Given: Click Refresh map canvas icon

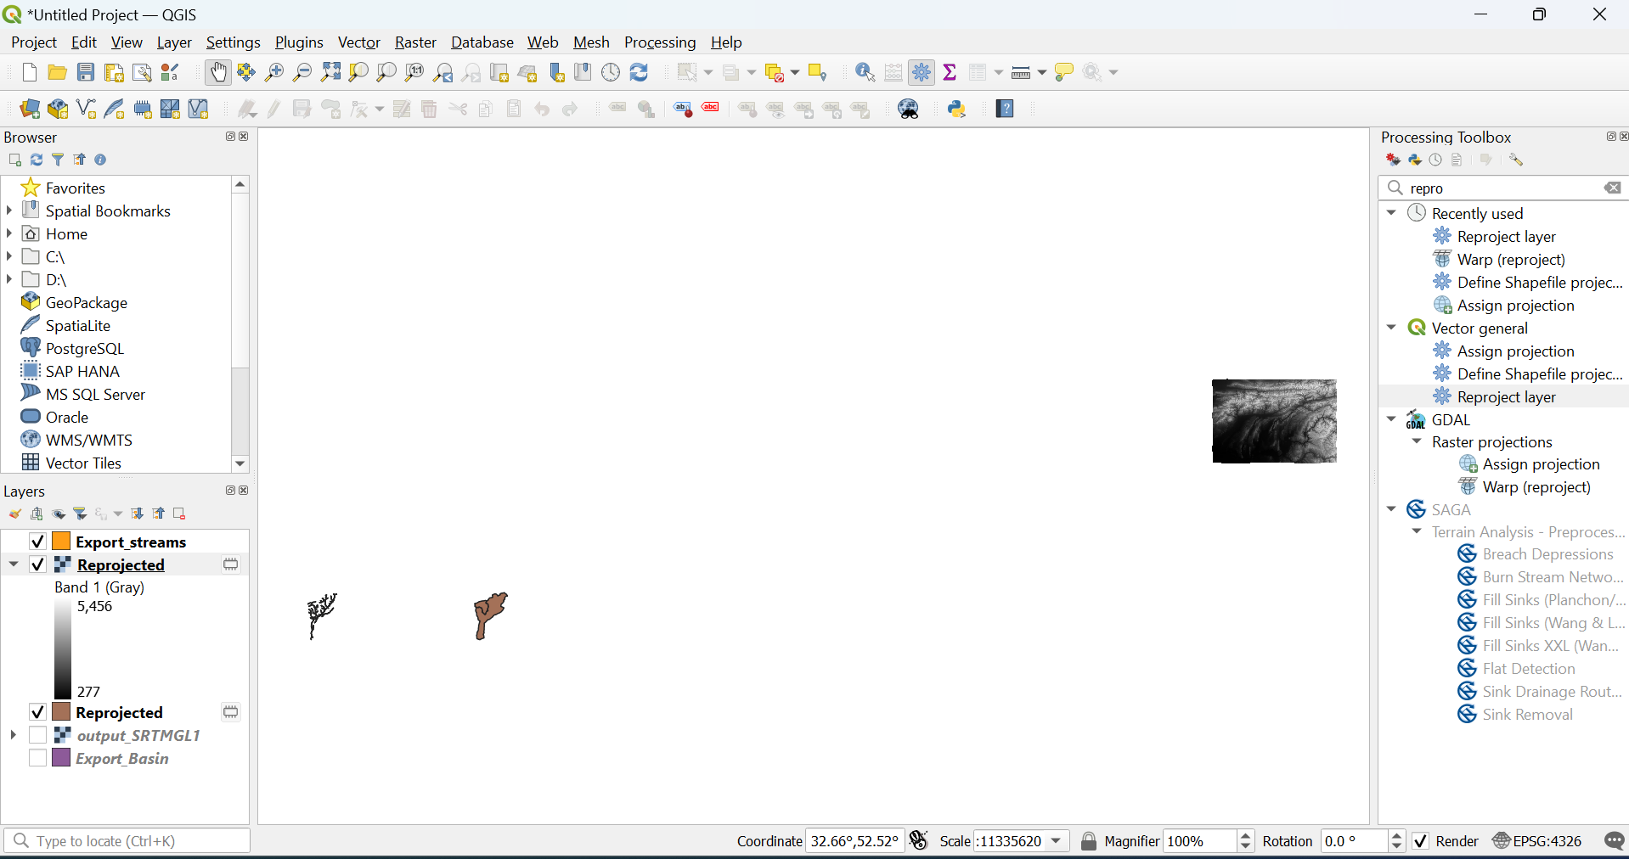Looking at the screenshot, I should click(640, 73).
